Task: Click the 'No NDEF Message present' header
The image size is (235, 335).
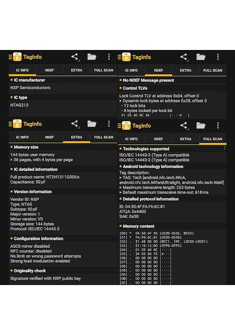Action: (x=148, y=81)
